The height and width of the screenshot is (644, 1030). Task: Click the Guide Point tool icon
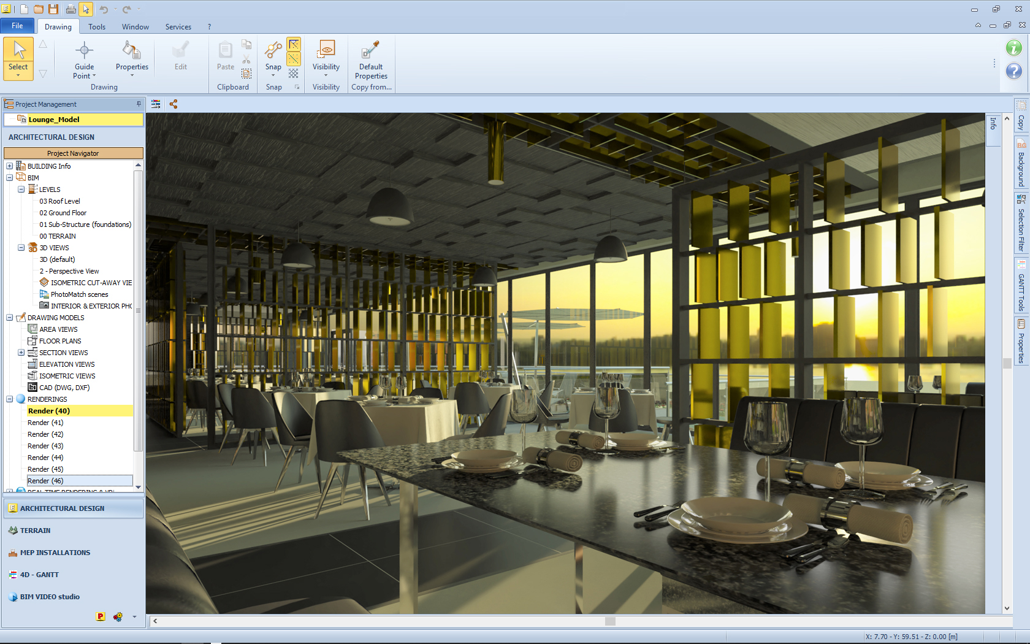tap(84, 50)
